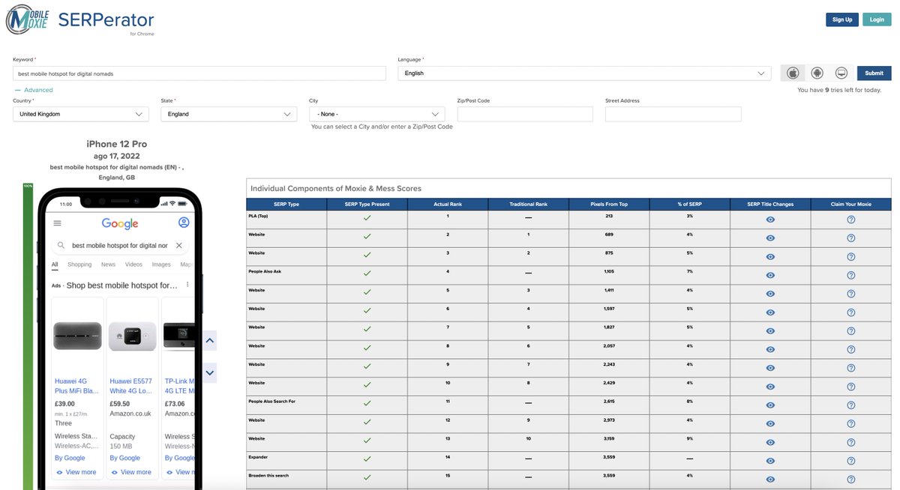Click into the Street Address field

[673, 114]
